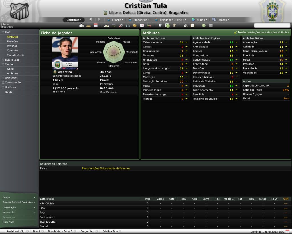
Task: Open the Opções dropdown menu
Action: pos(220,20)
